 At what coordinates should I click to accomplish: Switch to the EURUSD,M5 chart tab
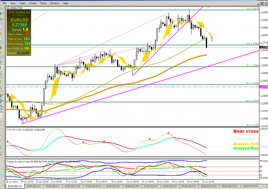(x=132, y=186)
